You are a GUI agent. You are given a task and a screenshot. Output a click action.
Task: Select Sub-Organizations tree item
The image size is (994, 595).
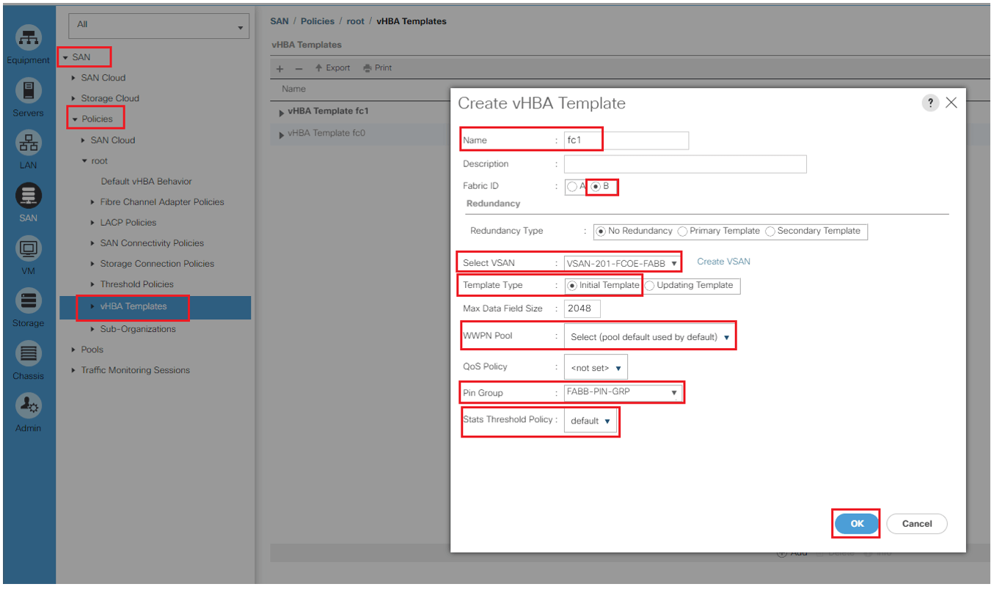[138, 329]
